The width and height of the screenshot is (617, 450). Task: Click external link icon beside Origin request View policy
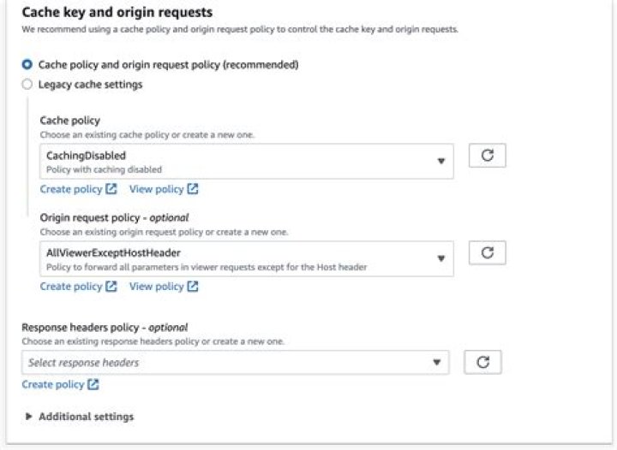[x=193, y=287]
